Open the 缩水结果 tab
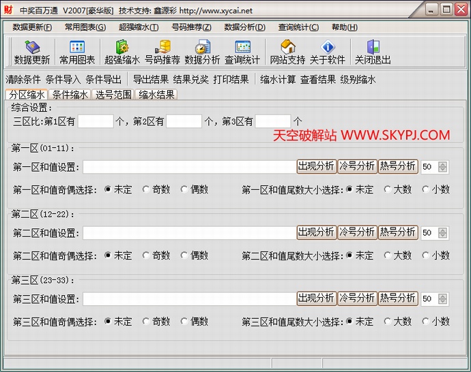 click(156, 95)
